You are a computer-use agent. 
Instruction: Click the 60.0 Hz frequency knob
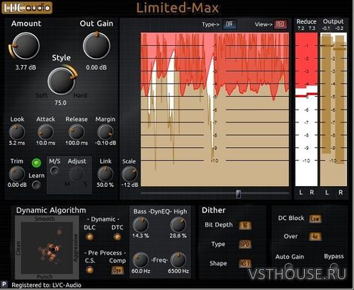pyautogui.click(x=140, y=260)
